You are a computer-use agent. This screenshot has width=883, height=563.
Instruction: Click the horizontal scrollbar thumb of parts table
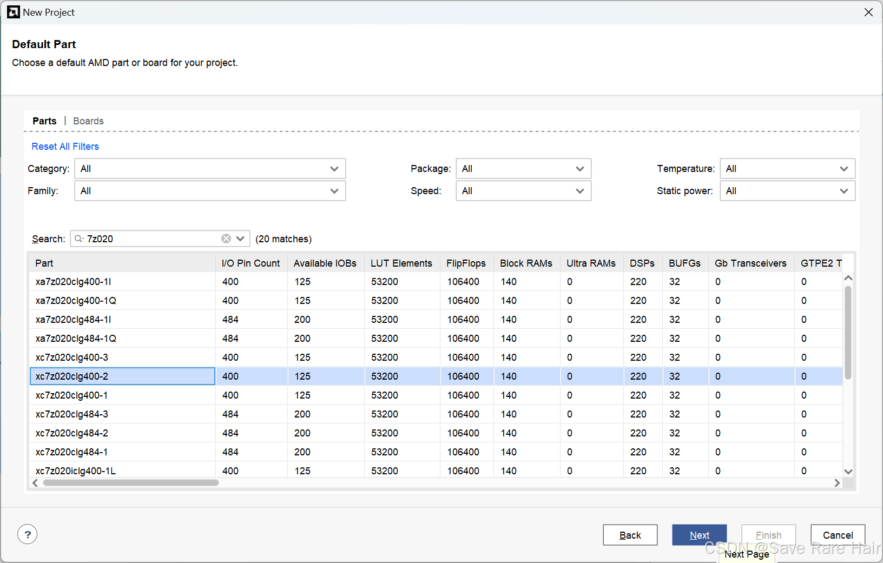131,483
